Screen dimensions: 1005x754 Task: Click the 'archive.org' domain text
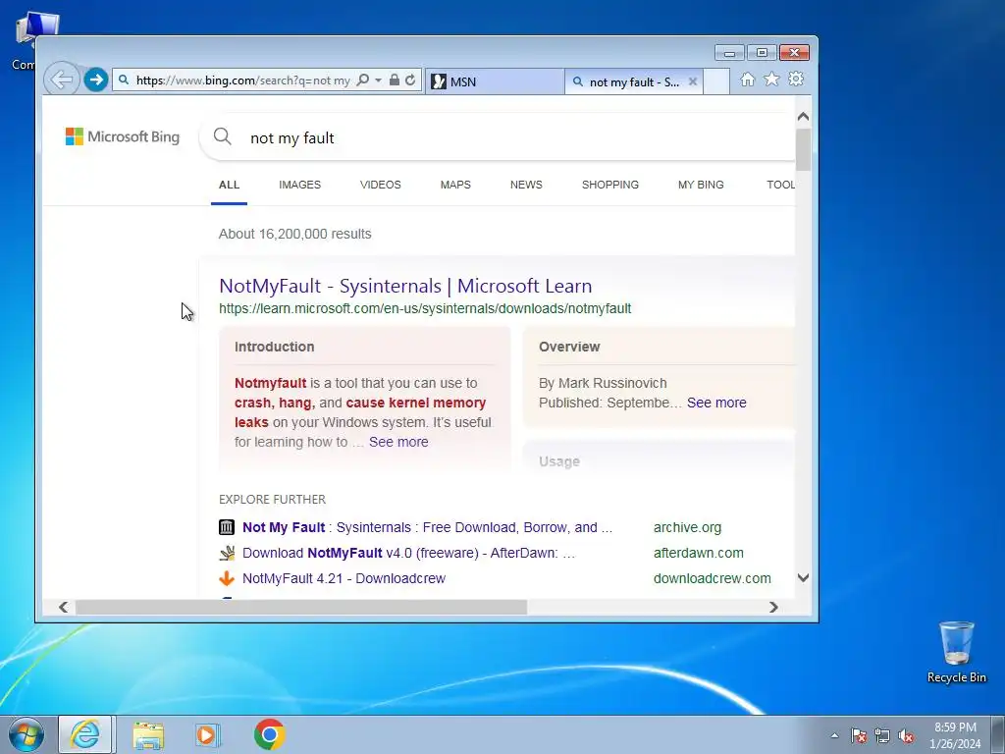tap(687, 527)
